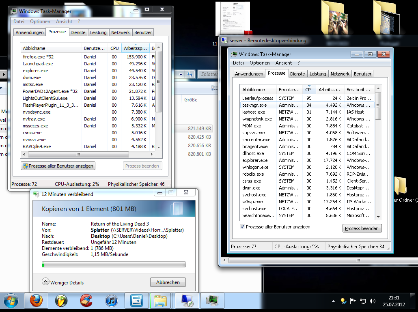The width and height of the screenshot is (418, 312).
Task: Show hidden tray icons arrow
Action: click(x=333, y=301)
